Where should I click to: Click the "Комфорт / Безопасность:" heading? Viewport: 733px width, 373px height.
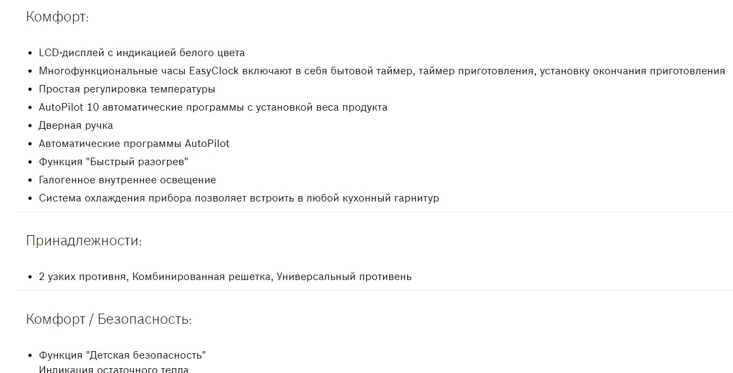(109, 320)
